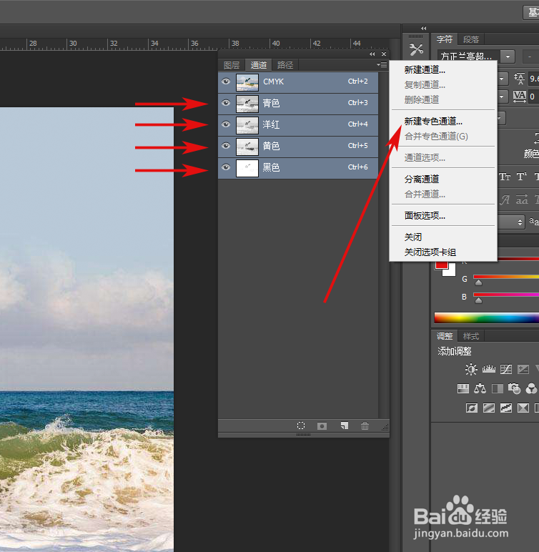Select the 黑色 channel row
Screen dimensions: 539x552
tap(298, 168)
